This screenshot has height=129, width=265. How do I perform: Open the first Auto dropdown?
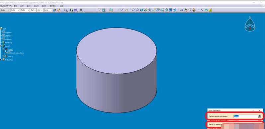tap(5, 10)
